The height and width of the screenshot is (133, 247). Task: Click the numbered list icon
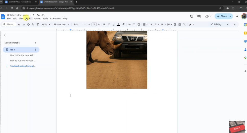point(168,25)
